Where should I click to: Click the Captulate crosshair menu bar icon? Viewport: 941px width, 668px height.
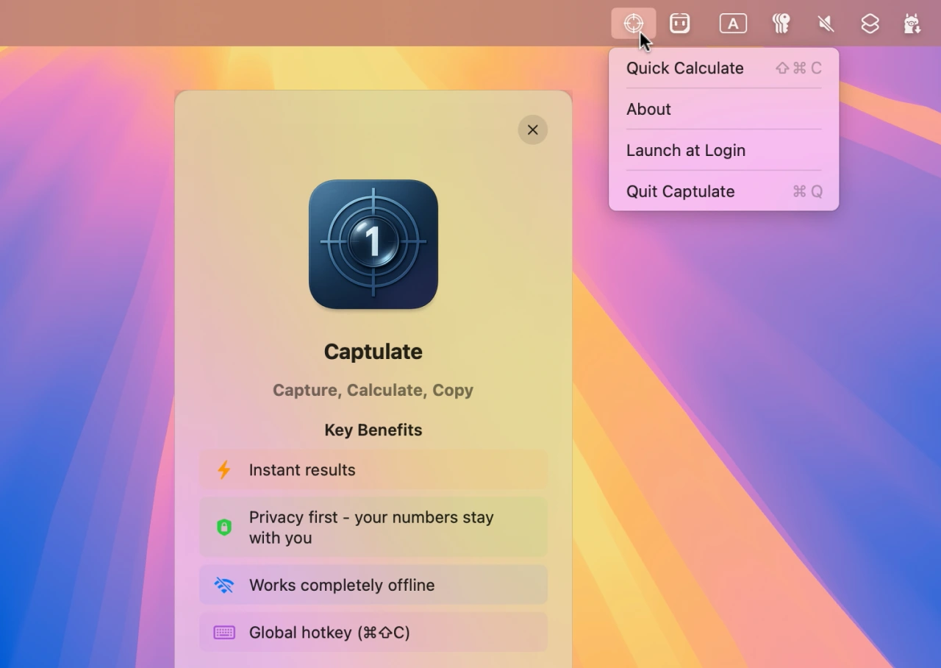coord(634,23)
